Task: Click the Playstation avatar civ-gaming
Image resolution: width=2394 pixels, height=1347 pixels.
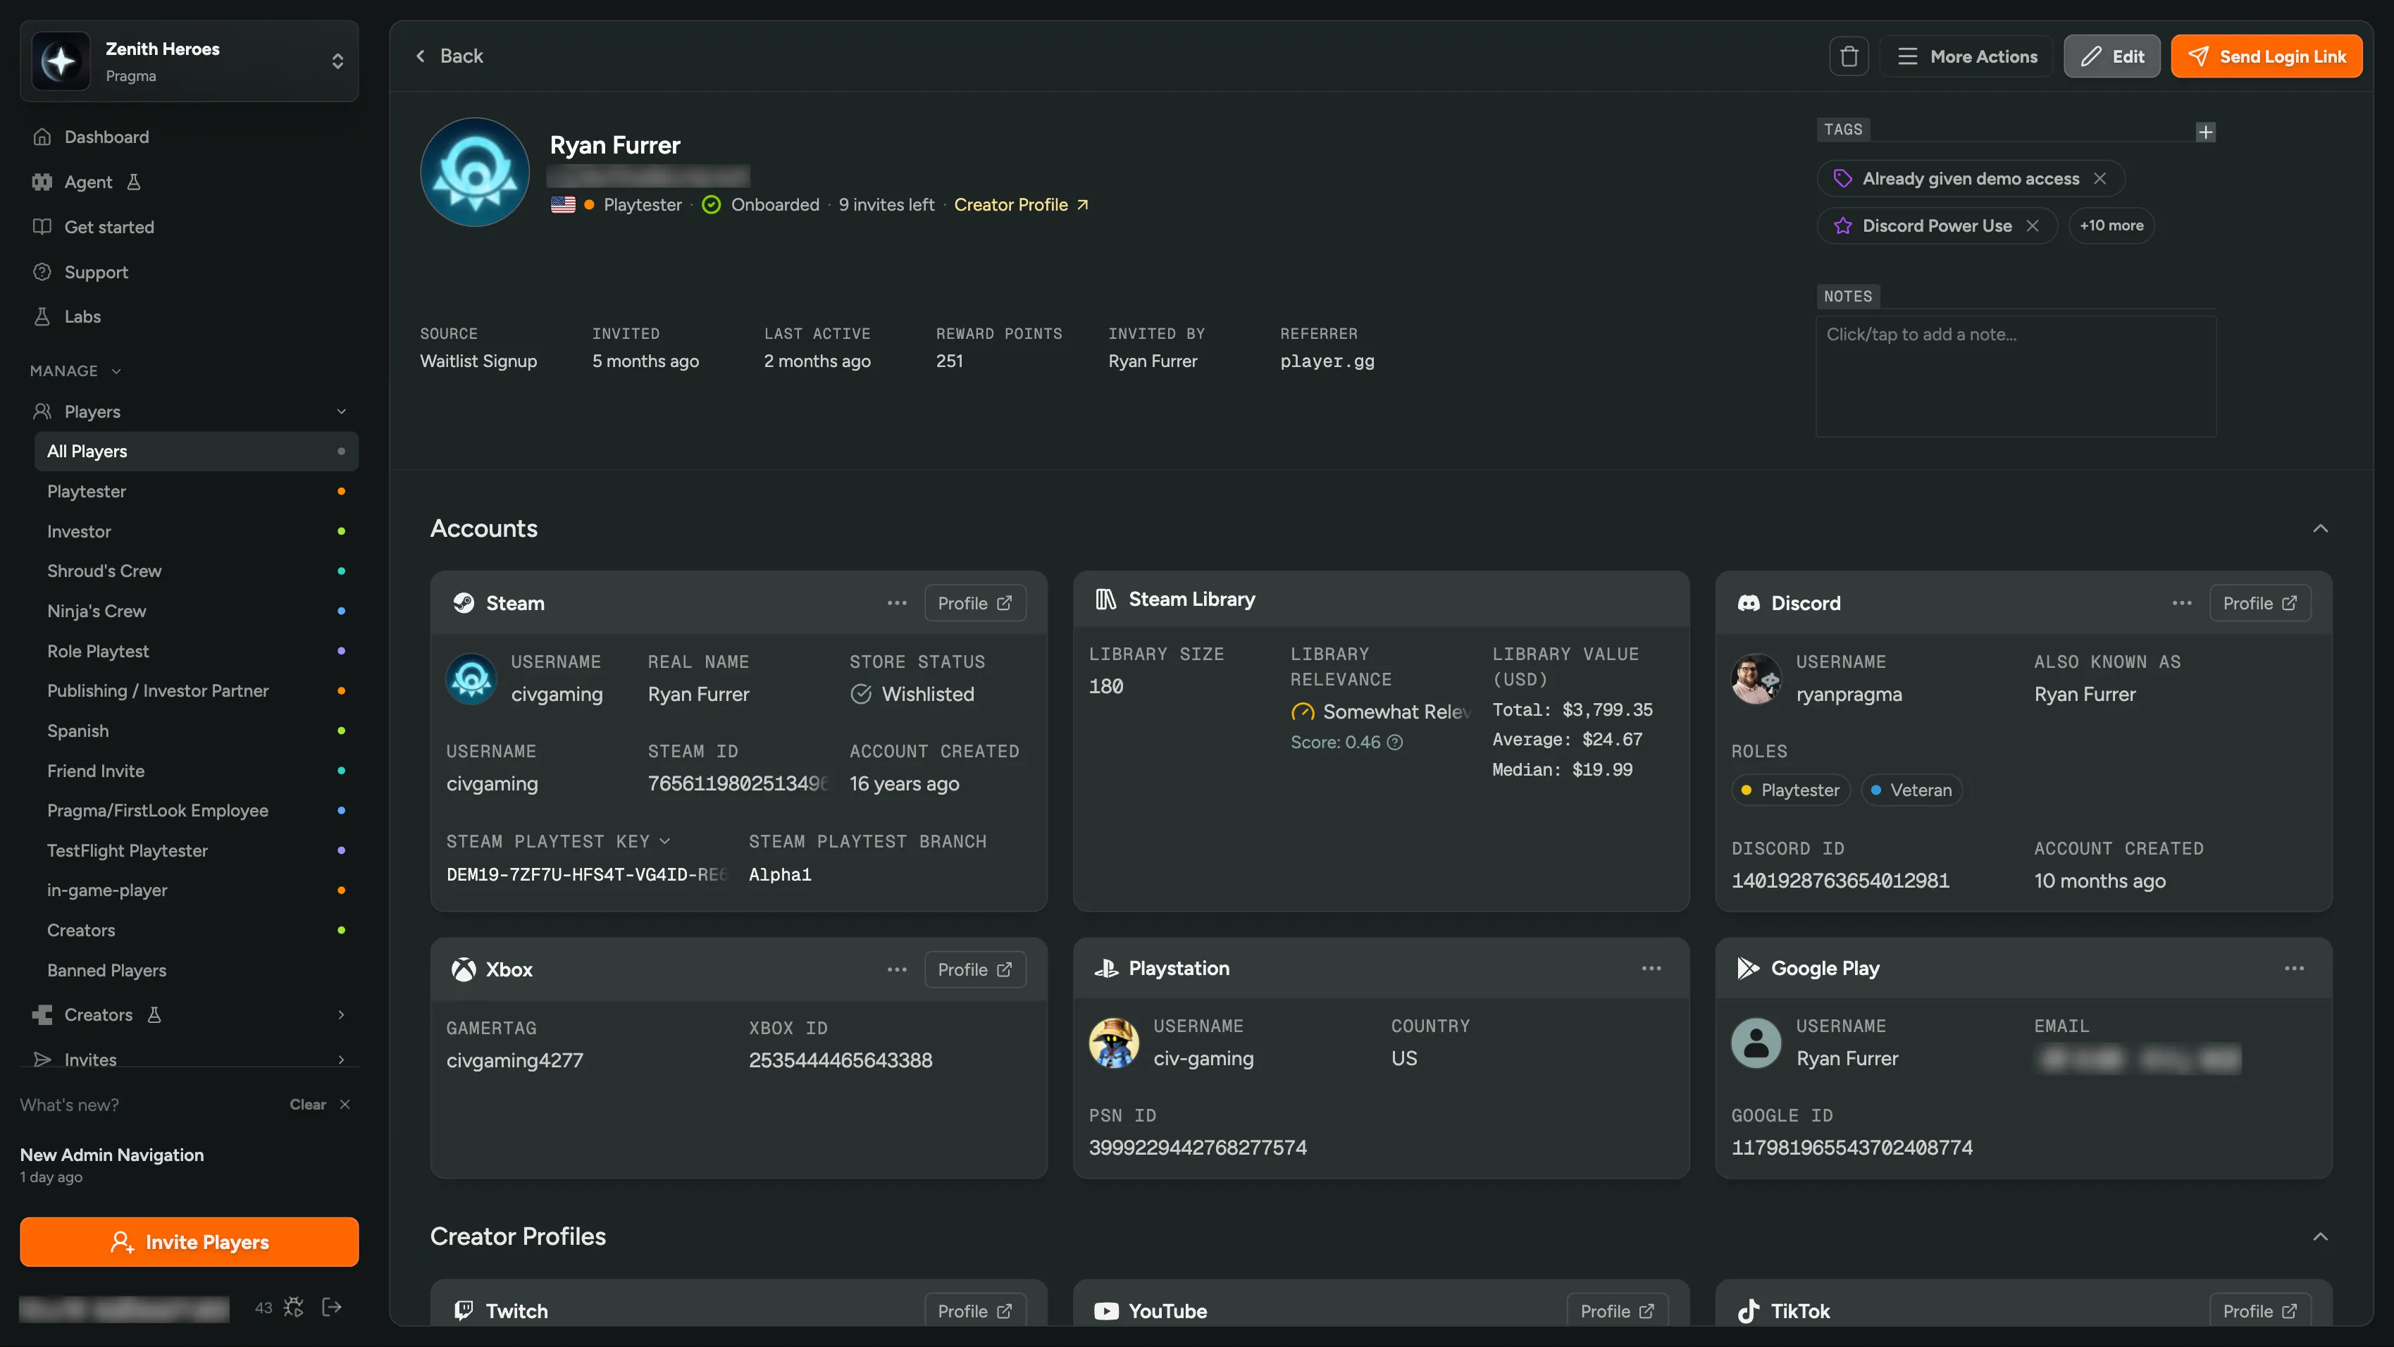Action: click(1113, 1043)
